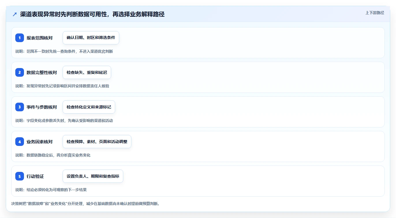Click the 检查缺失、重复和延迟 chip
This screenshot has height=218, width=396.
pyautogui.click(x=87, y=72)
